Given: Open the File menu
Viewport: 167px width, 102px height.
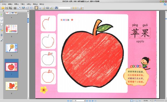Looking at the screenshot, I should click(x=4, y=4).
